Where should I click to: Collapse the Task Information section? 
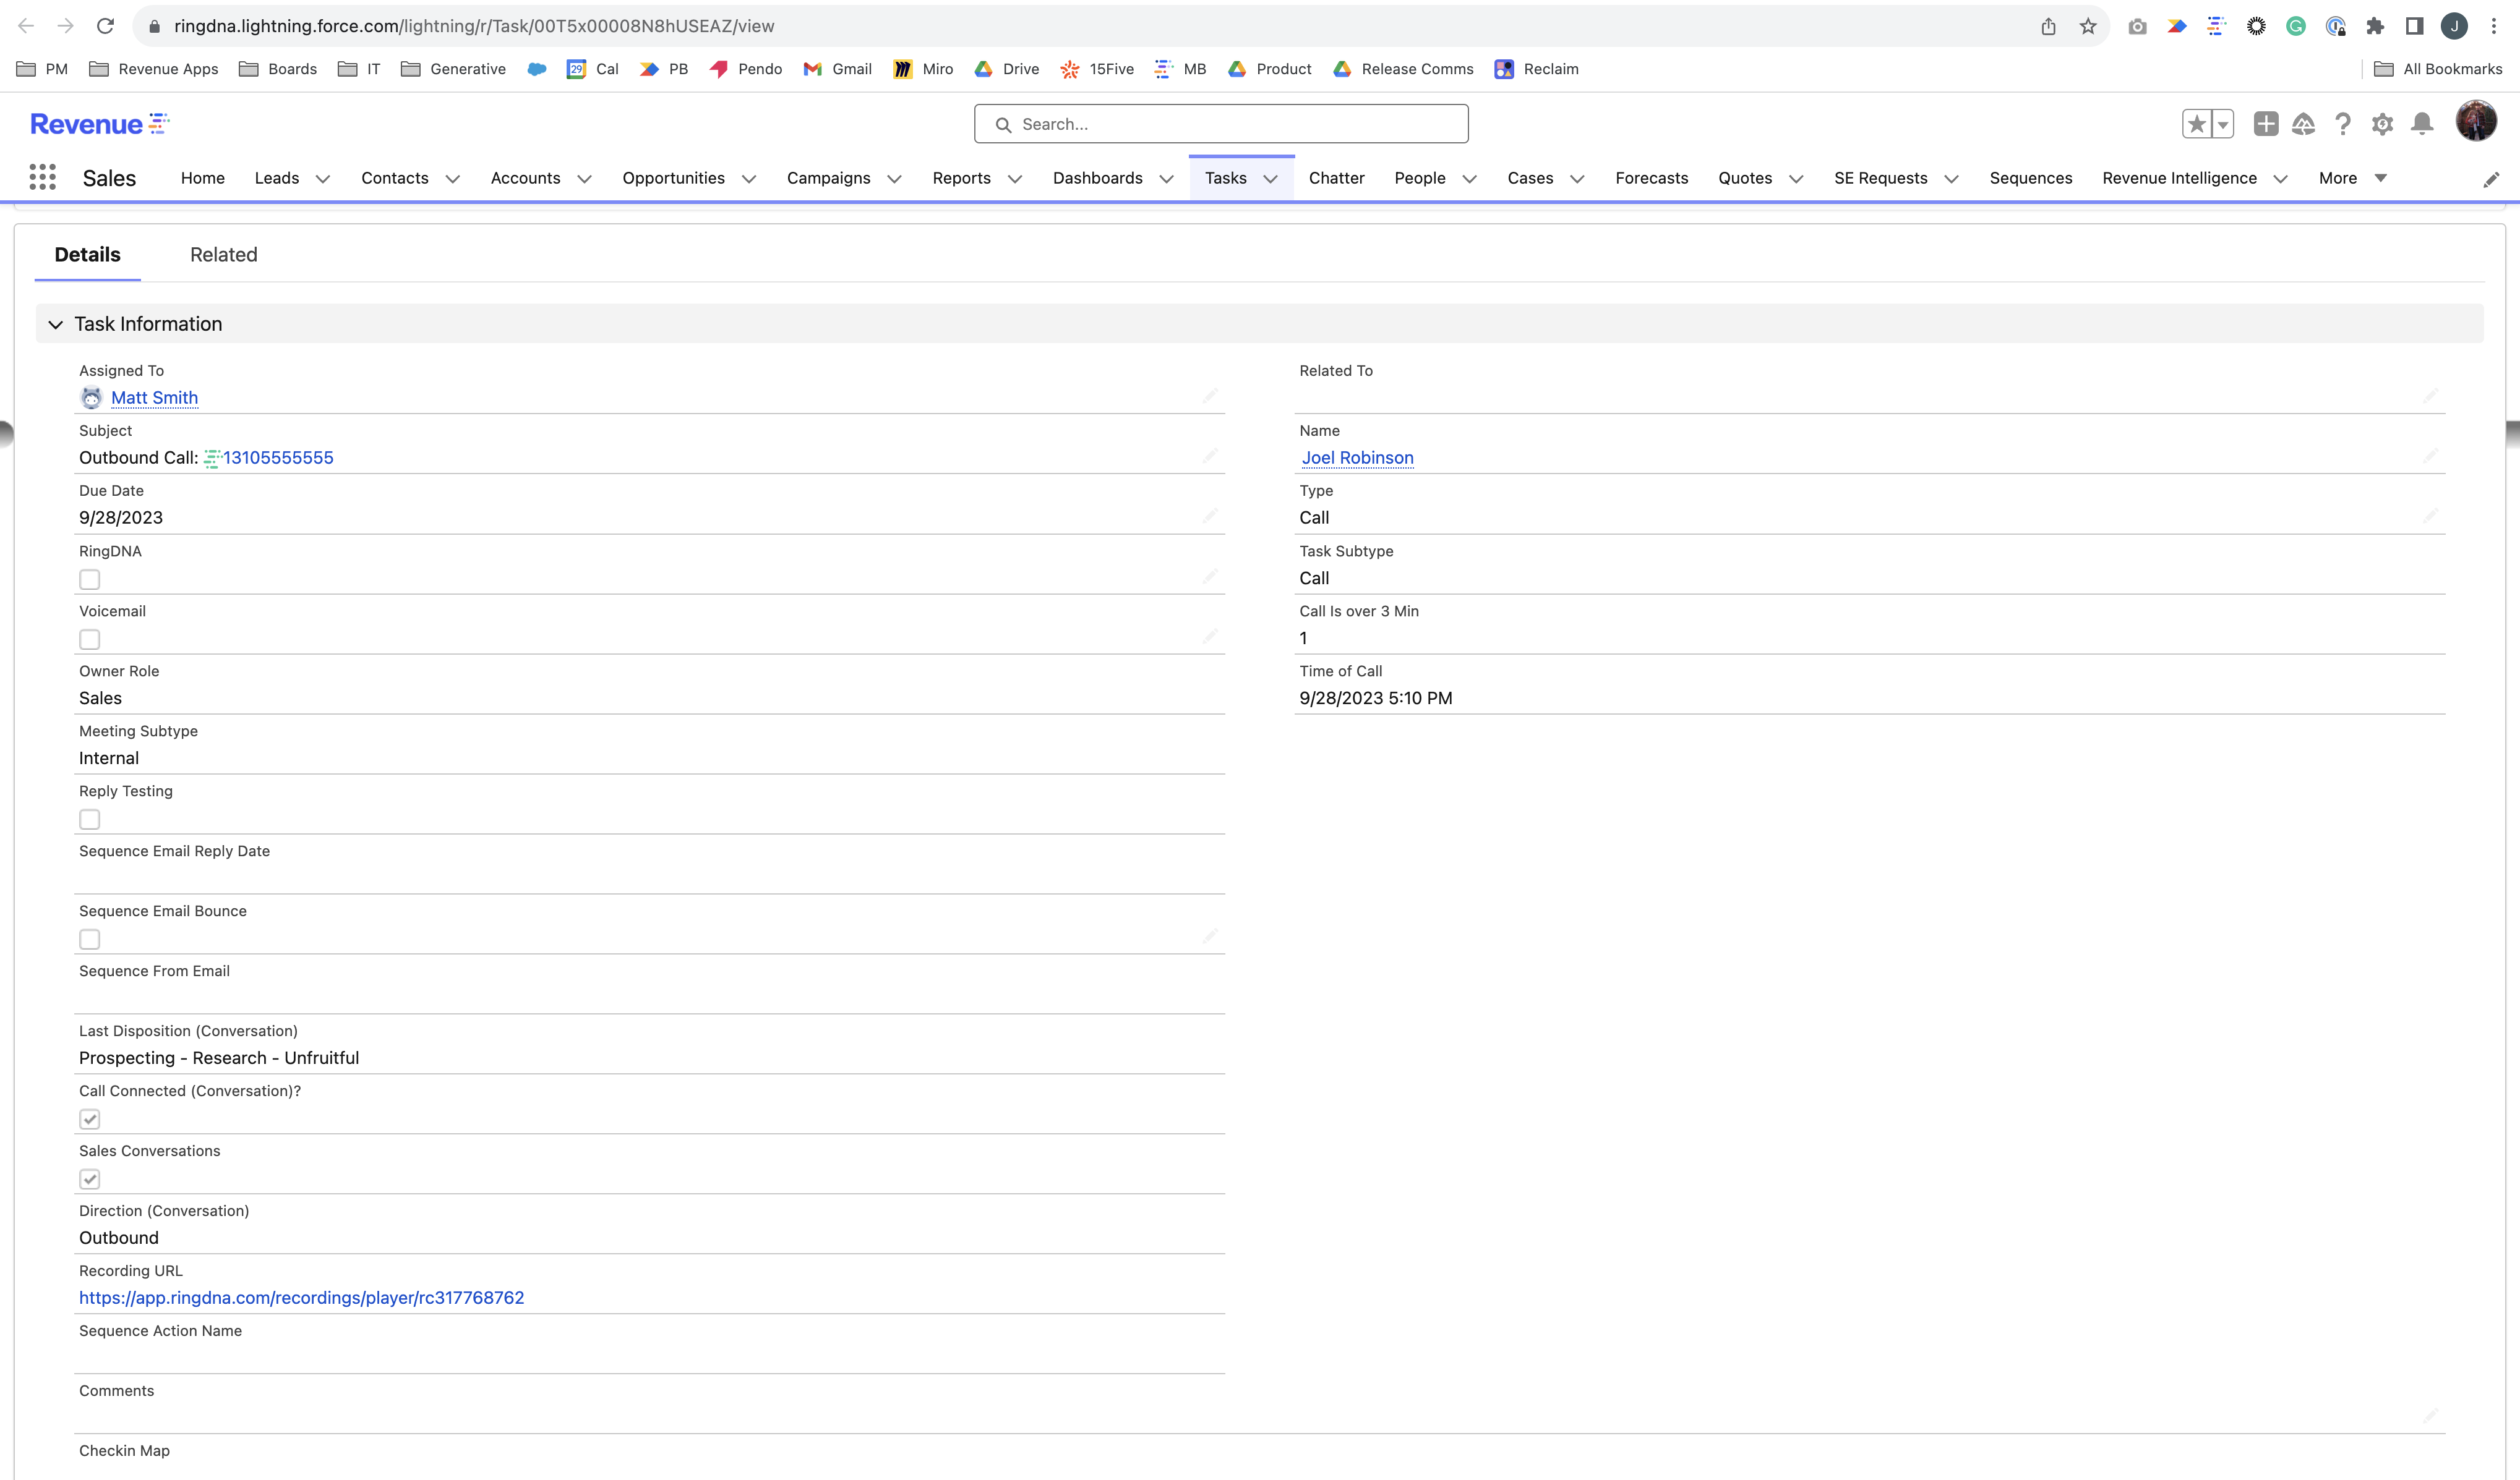pos(55,323)
